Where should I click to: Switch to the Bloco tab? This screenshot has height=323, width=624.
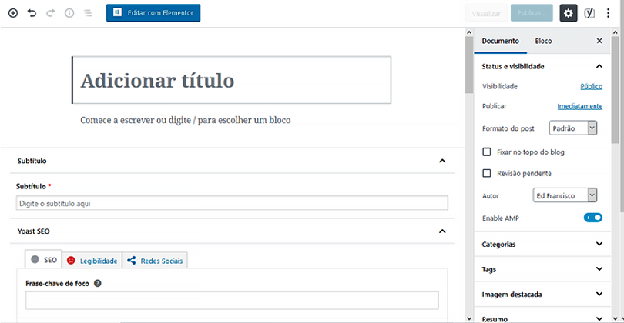click(x=543, y=41)
